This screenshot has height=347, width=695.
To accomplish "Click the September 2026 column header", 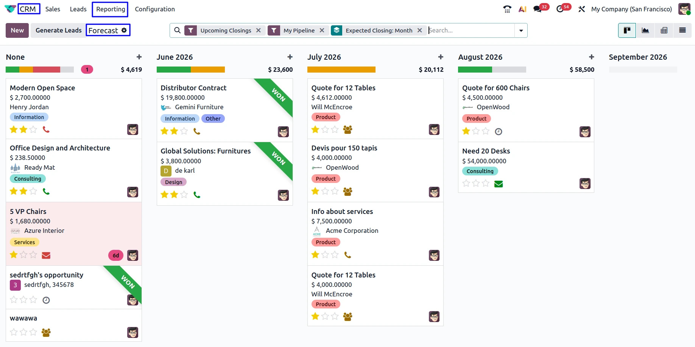I will (637, 57).
